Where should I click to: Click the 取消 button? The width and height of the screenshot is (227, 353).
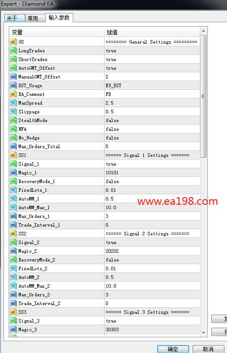point(208,349)
